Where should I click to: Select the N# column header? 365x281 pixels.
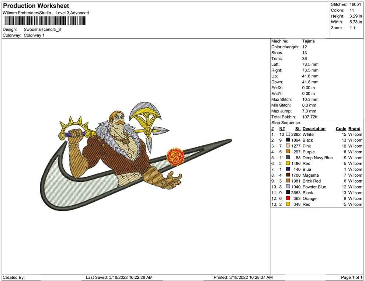(282, 128)
